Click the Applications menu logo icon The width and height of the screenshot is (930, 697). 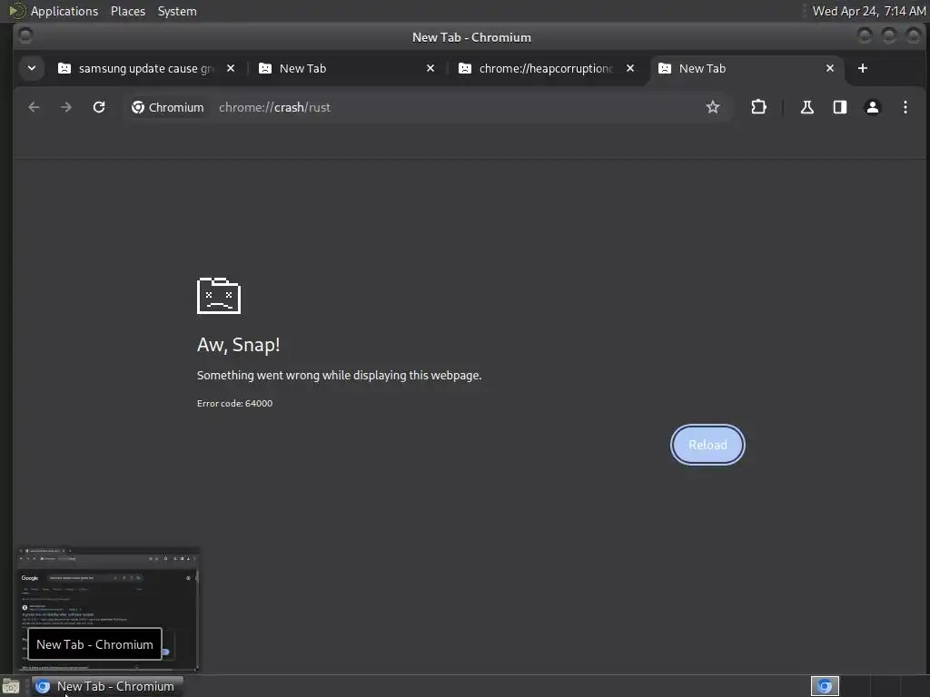tap(17, 11)
